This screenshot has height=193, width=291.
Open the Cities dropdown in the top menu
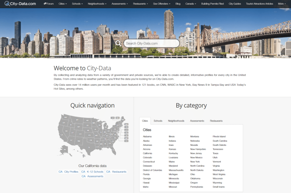pos(63,4)
